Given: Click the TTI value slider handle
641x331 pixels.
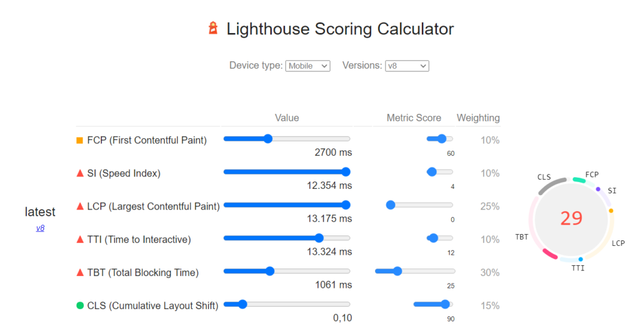Looking at the screenshot, I should [x=319, y=238].
